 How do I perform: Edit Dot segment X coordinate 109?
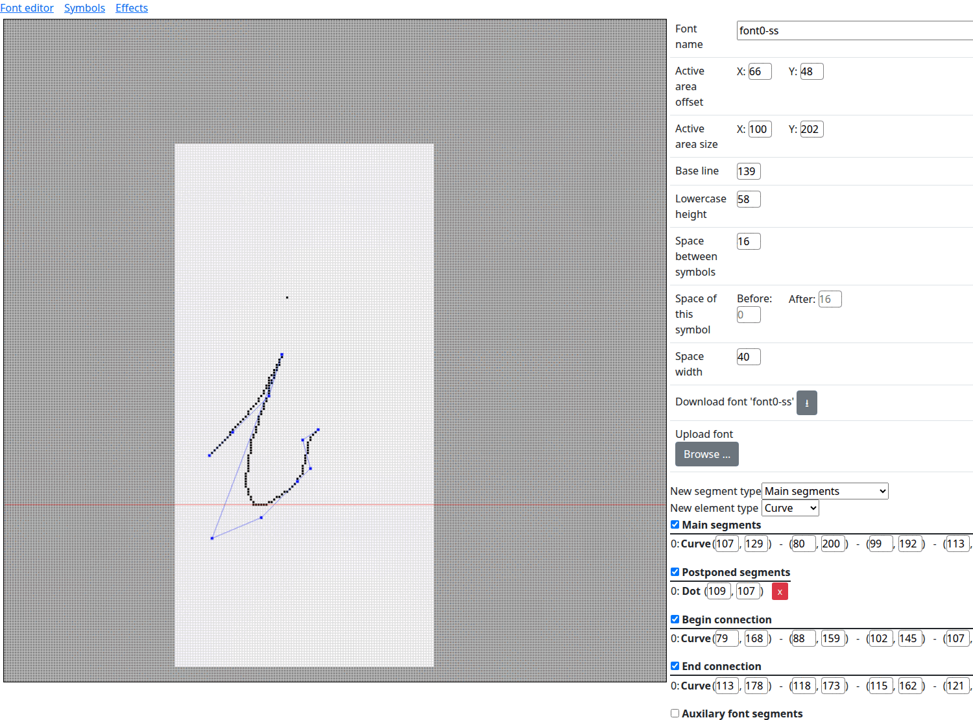pos(719,591)
